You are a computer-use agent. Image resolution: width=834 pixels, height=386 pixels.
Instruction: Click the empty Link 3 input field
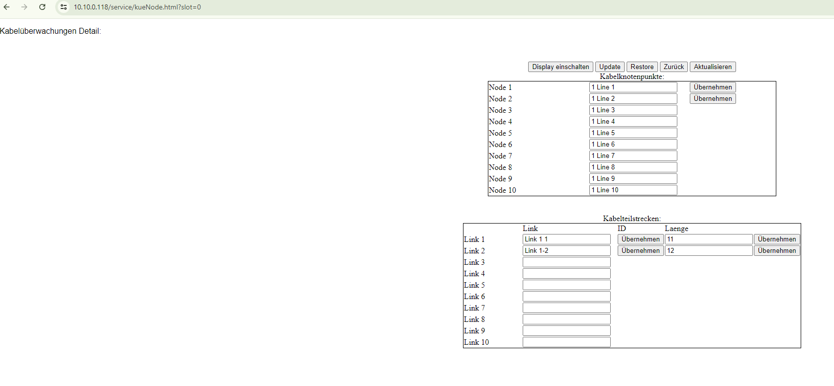coord(566,262)
